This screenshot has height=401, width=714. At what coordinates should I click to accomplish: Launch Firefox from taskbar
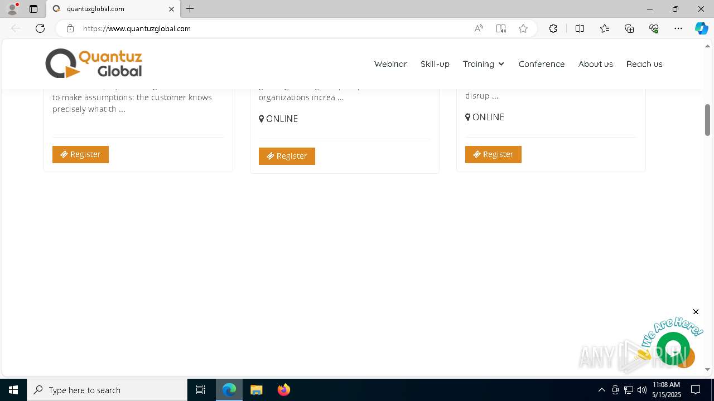pyautogui.click(x=283, y=390)
